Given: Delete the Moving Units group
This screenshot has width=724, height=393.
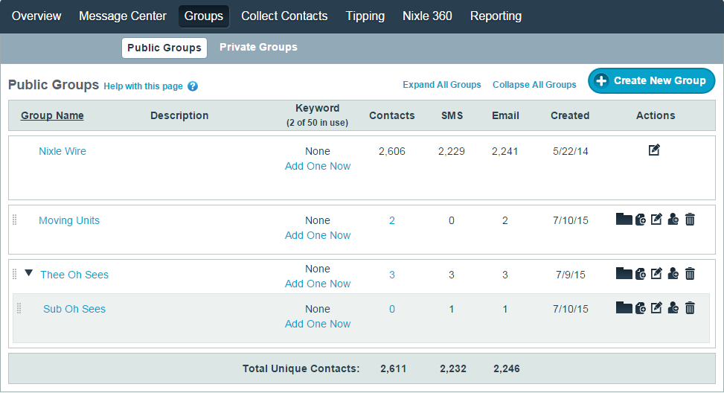Looking at the screenshot, I should [x=690, y=219].
